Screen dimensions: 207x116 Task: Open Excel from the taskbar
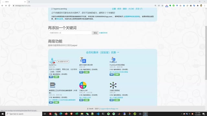pos(77,114)
